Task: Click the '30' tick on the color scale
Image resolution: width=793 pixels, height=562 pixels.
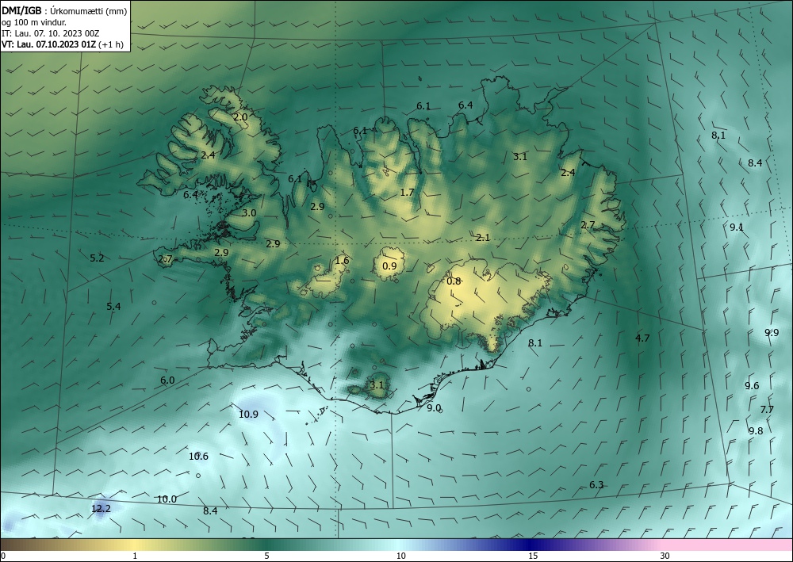Action: click(665, 556)
